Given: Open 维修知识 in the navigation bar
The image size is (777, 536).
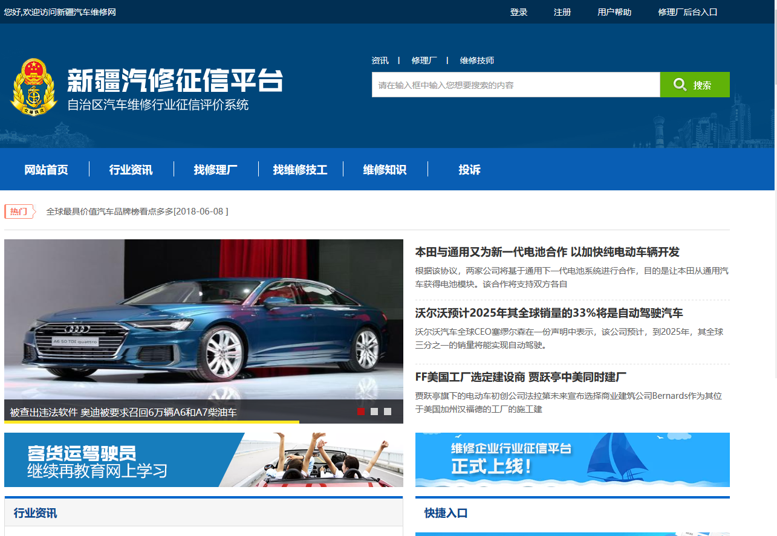Looking at the screenshot, I should point(385,170).
